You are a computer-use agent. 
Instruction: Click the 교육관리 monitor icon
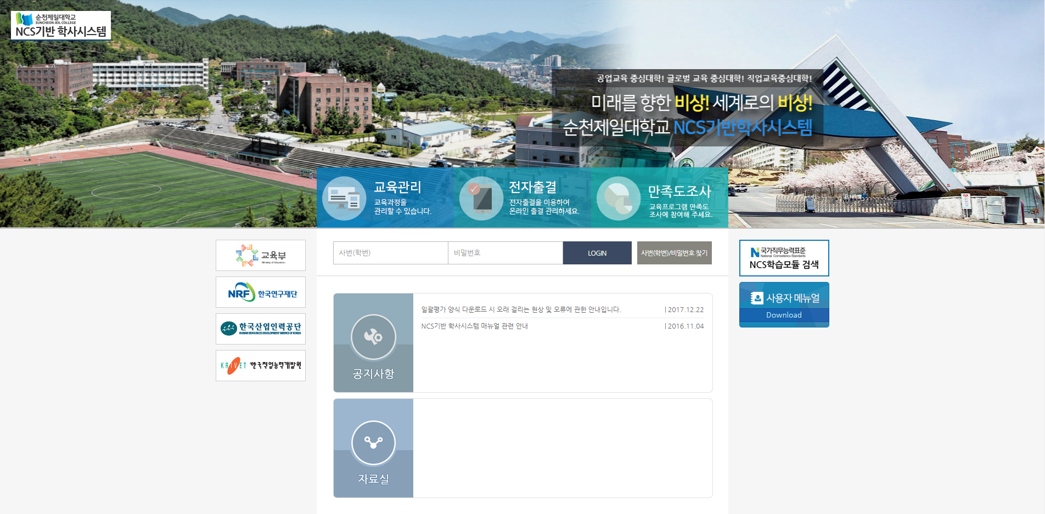point(344,199)
